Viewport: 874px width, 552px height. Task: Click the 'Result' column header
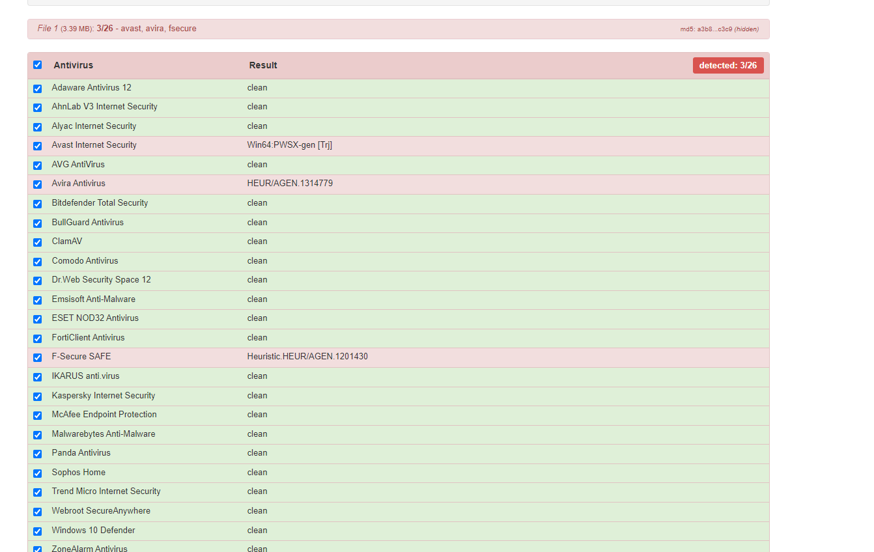[263, 65]
